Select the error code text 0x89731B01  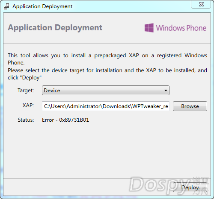(74, 120)
